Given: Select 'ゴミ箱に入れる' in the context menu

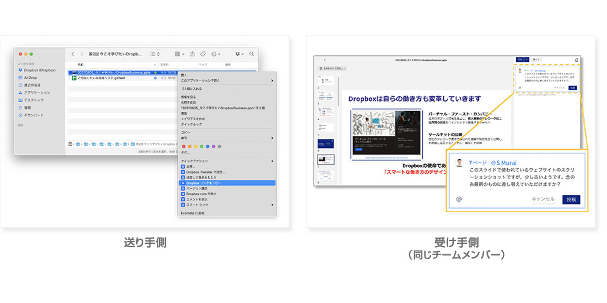Looking at the screenshot, I should point(193,88).
